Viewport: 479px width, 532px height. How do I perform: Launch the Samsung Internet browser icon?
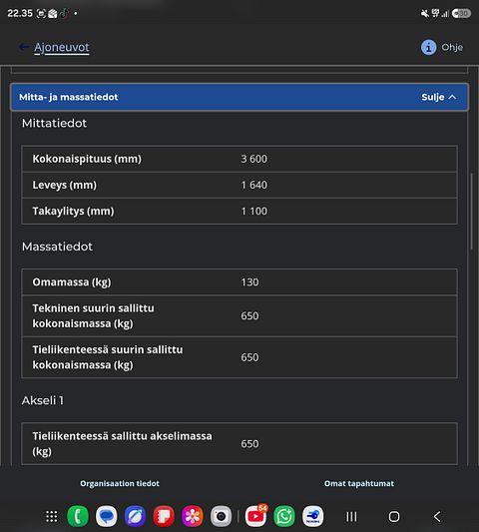click(135, 516)
